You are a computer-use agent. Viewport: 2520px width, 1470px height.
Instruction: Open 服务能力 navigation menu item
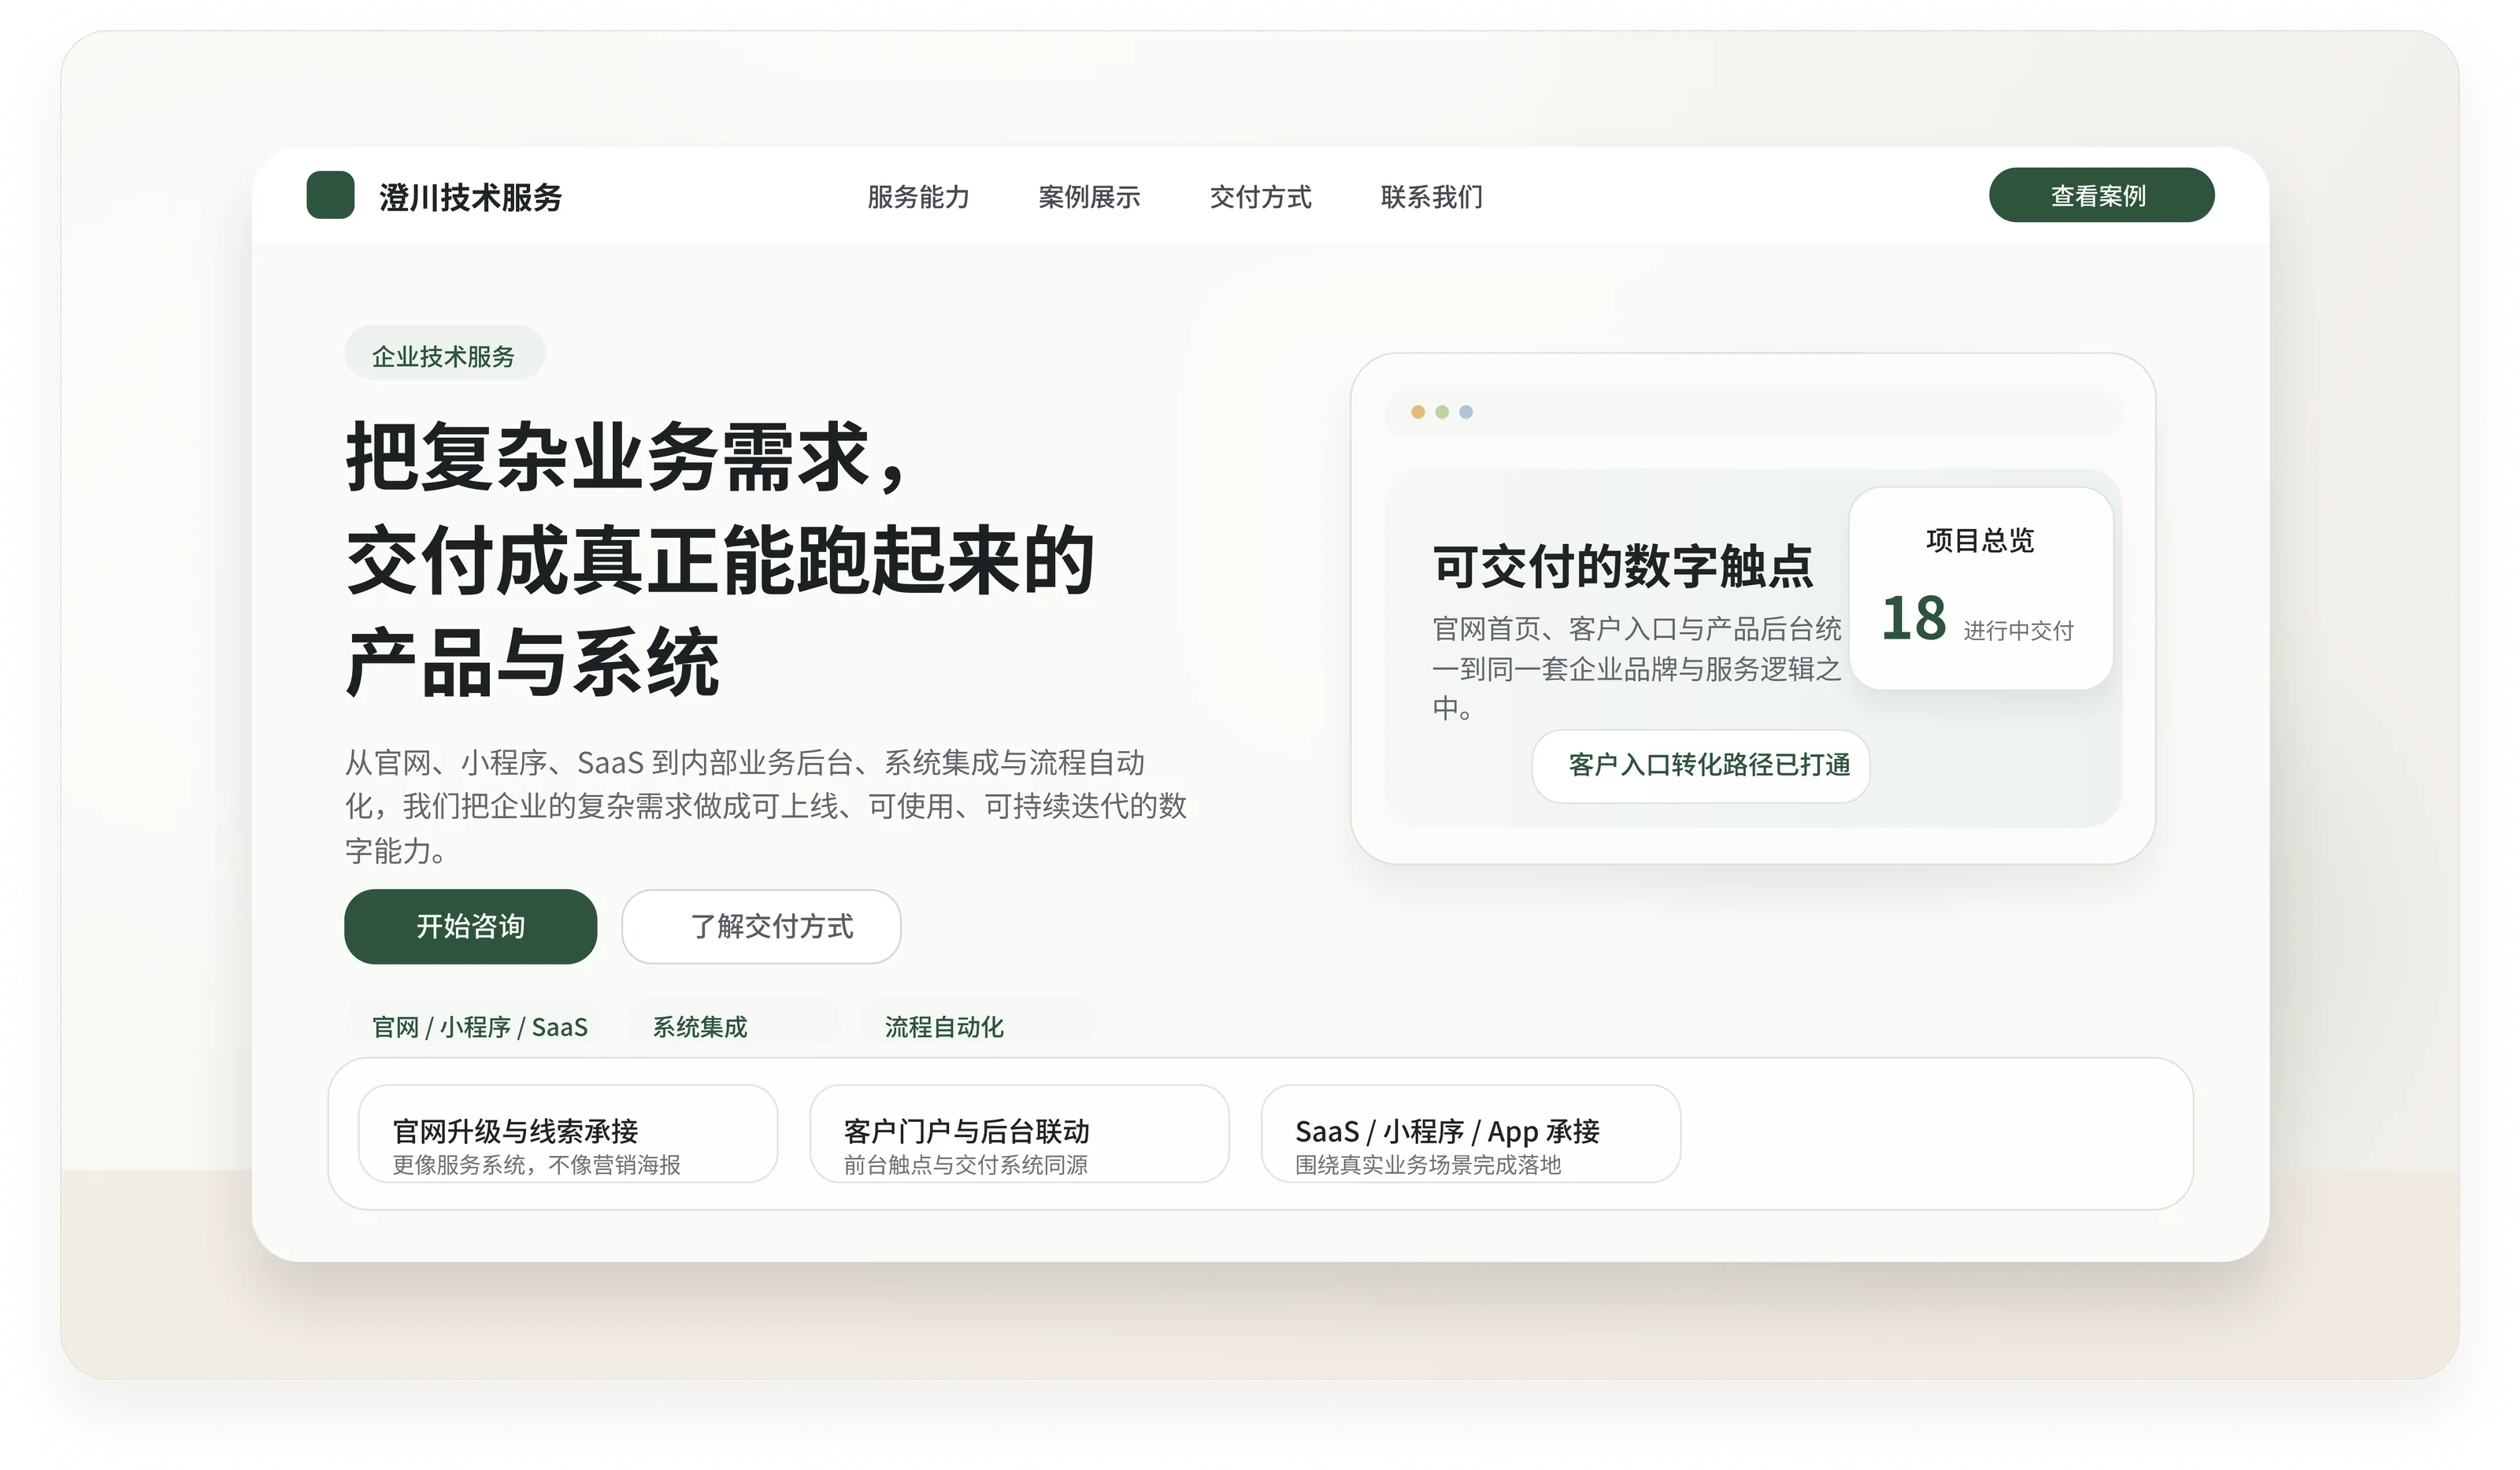(918, 197)
